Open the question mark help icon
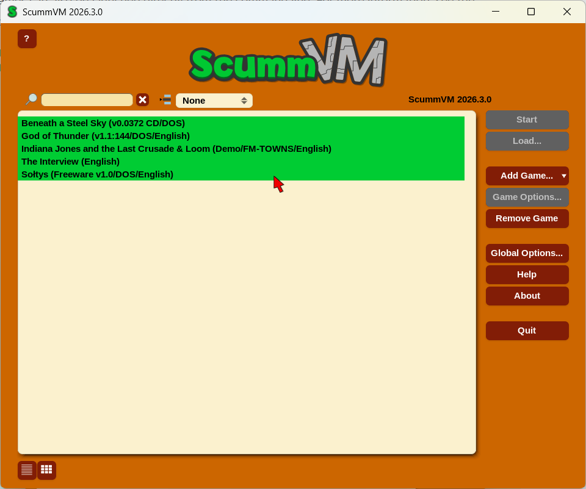Image resolution: width=586 pixels, height=489 pixels. (x=27, y=39)
